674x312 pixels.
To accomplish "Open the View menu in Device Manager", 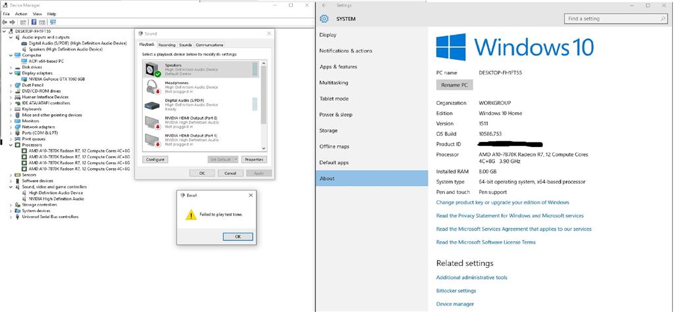I will pos(38,14).
